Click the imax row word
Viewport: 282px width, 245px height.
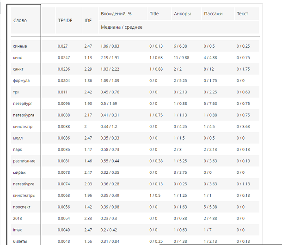pyautogui.click(x=18, y=230)
